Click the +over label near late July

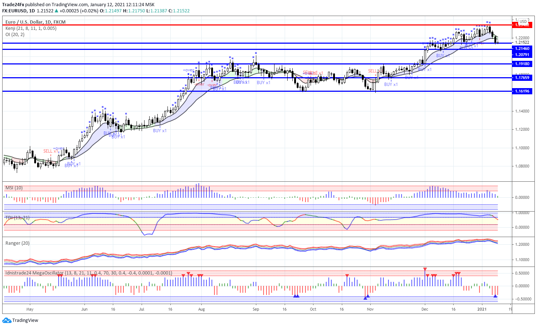(188, 70)
